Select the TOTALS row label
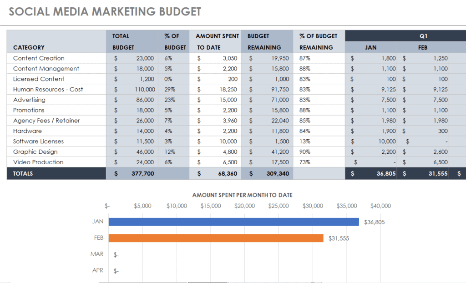This screenshot has height=283, width=466. pyautogui.click(x=56, y=174)
